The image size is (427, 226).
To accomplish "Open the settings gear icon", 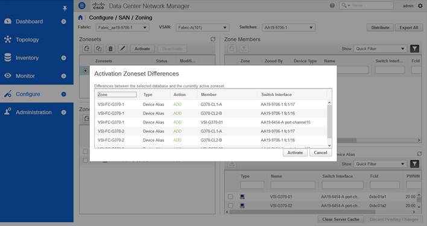I will tap(420, 5).
